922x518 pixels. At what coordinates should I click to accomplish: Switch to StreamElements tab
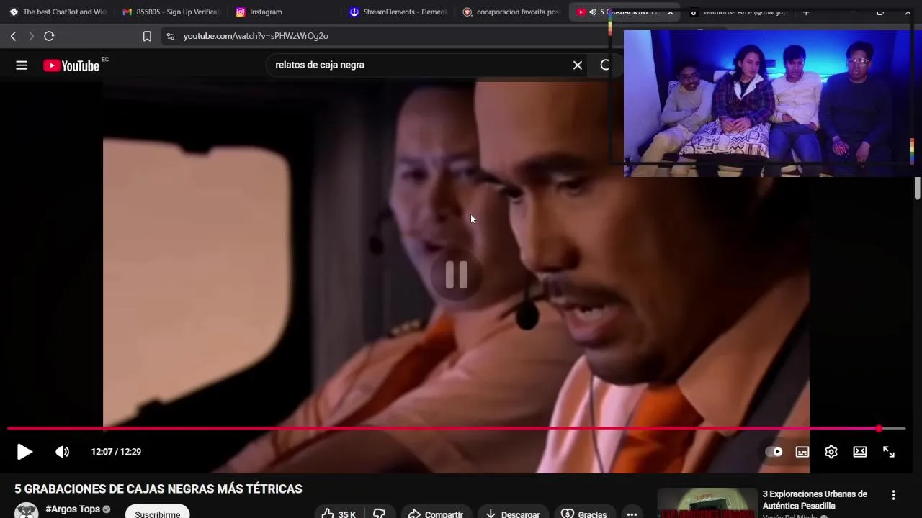pyautogui.click(x=398, y=12)
